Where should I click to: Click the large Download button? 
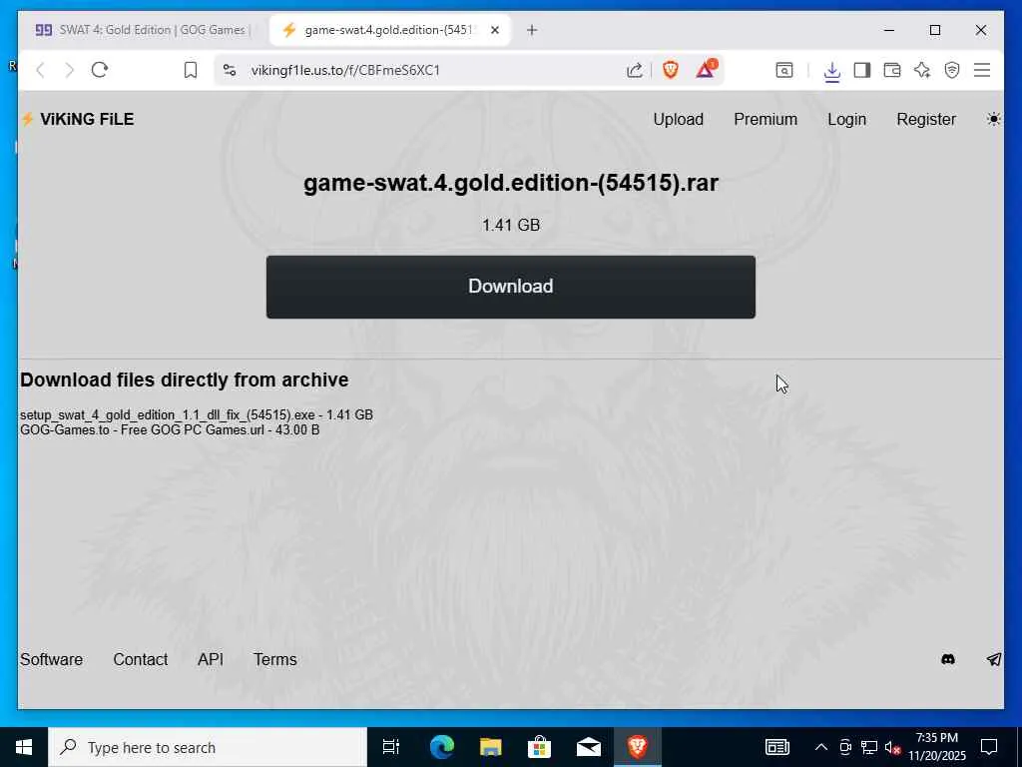coord(510,287)
